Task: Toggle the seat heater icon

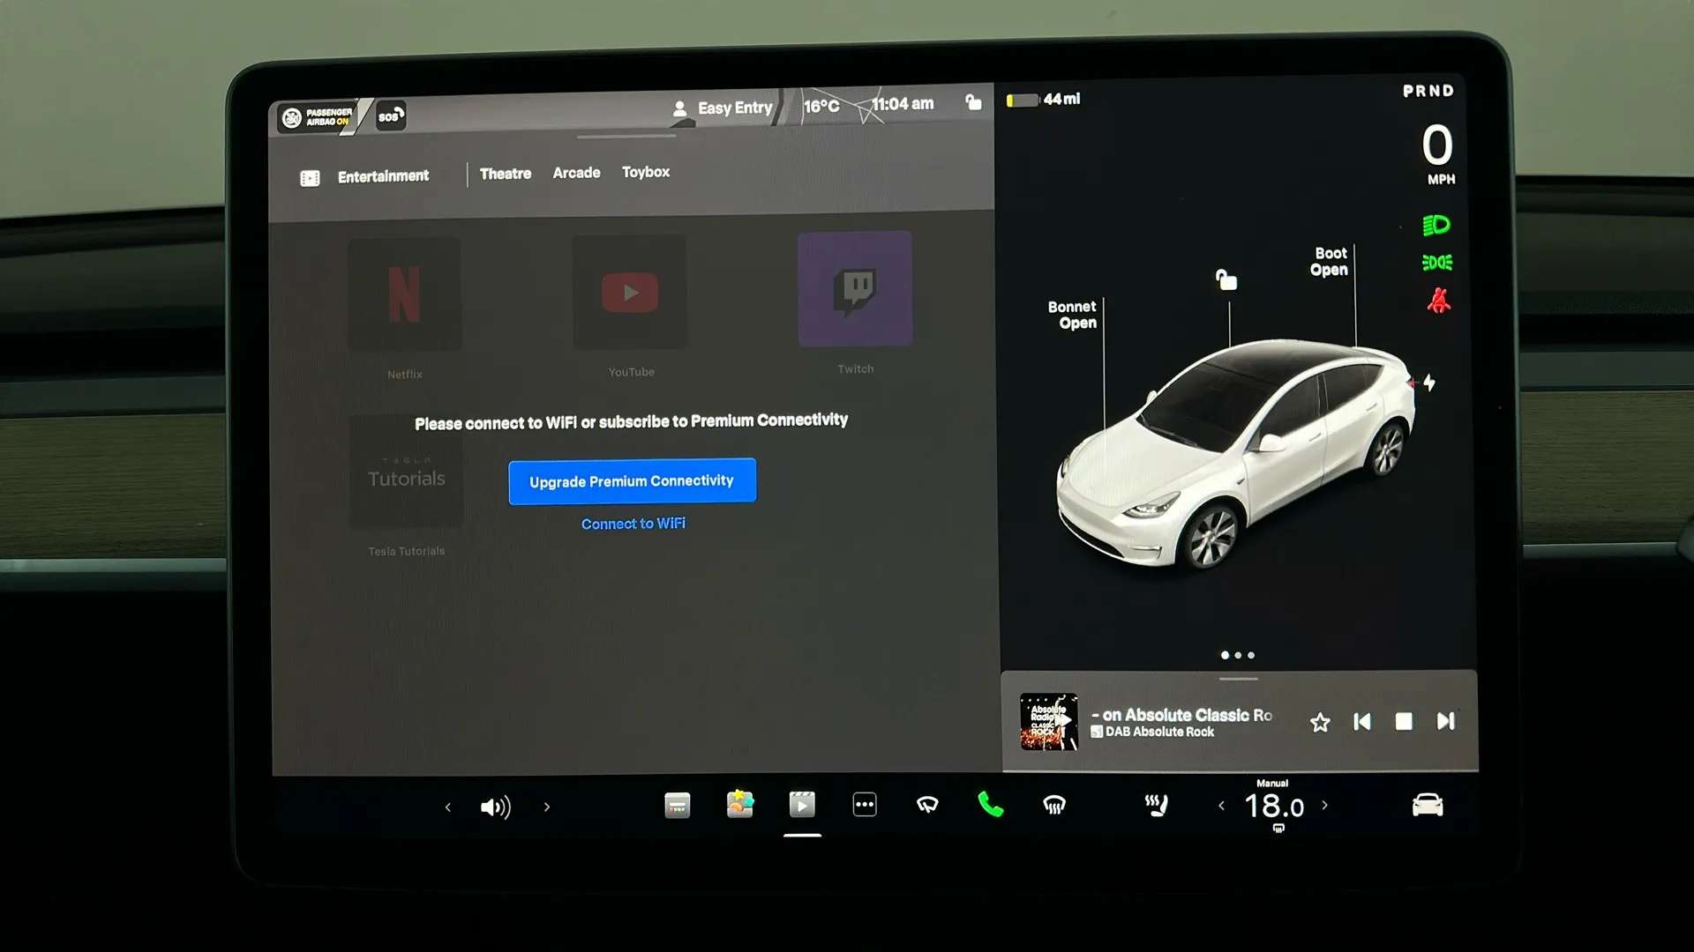Action: (1156, 804)
